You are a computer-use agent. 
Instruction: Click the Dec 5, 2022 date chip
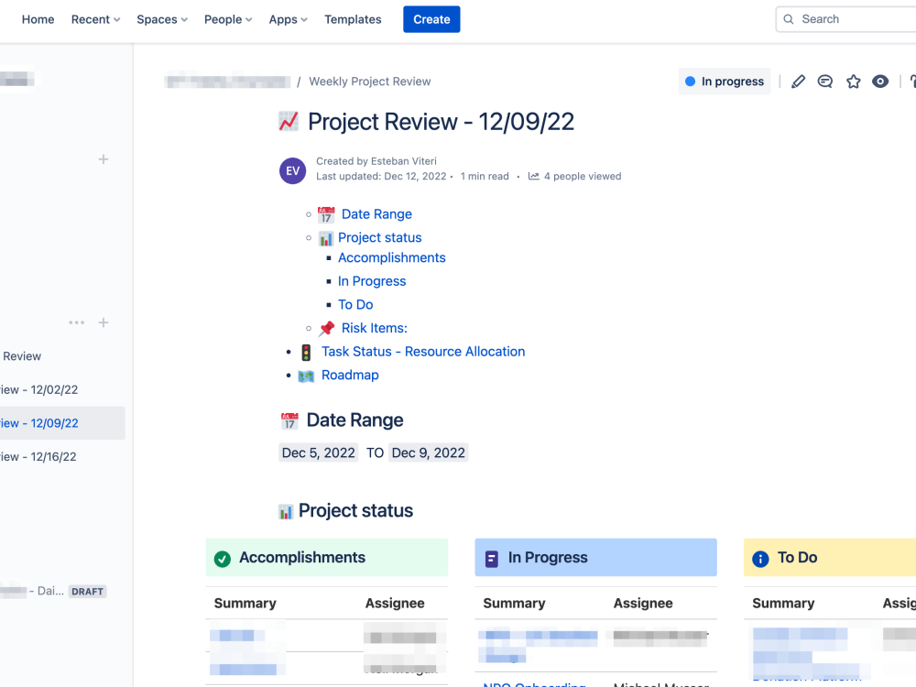click(319, 453)
